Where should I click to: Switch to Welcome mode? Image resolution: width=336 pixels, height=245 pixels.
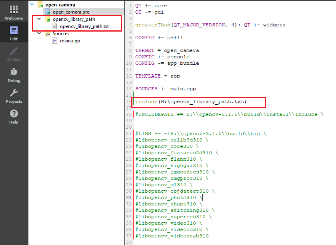click(14, 12)
